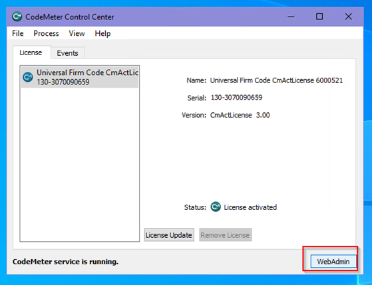Open the Help menu
Viewport: 372px width, 285px height.
pyautogui.click(x=102, y=33)
